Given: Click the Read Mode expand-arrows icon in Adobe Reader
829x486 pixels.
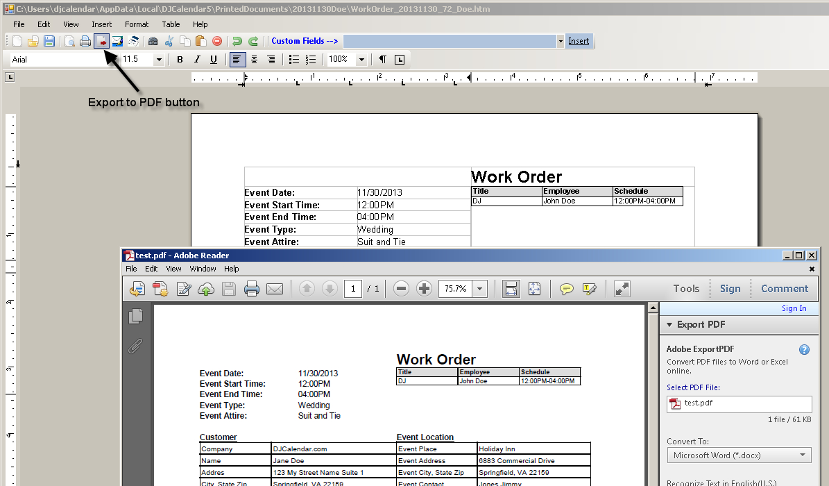Looking at the screenshot, I should (x=622, y=289).
